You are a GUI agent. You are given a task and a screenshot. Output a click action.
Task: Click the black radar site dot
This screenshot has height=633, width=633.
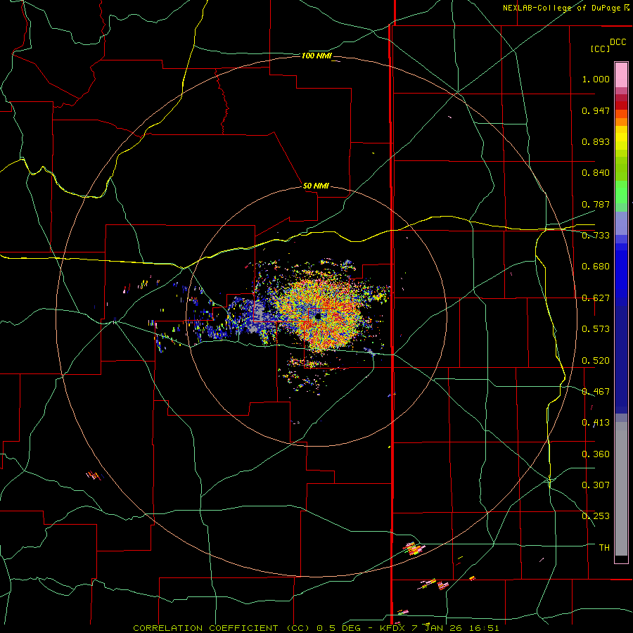coord(318,316)
